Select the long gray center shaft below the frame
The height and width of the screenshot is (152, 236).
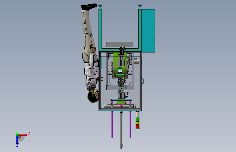(121, 129)
